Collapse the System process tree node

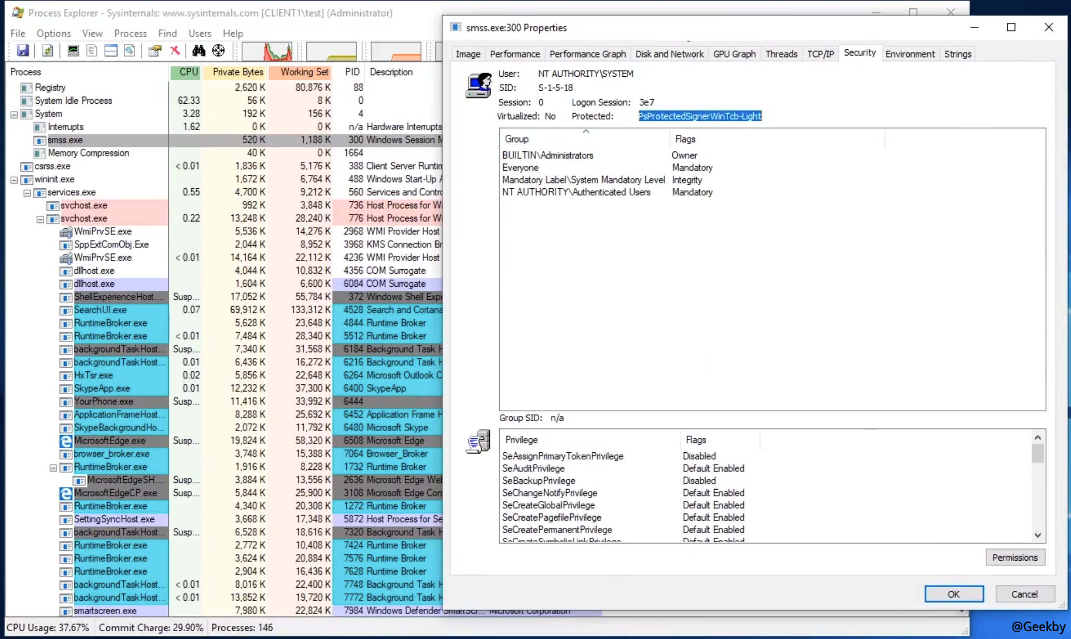click(x=14, y=114)
